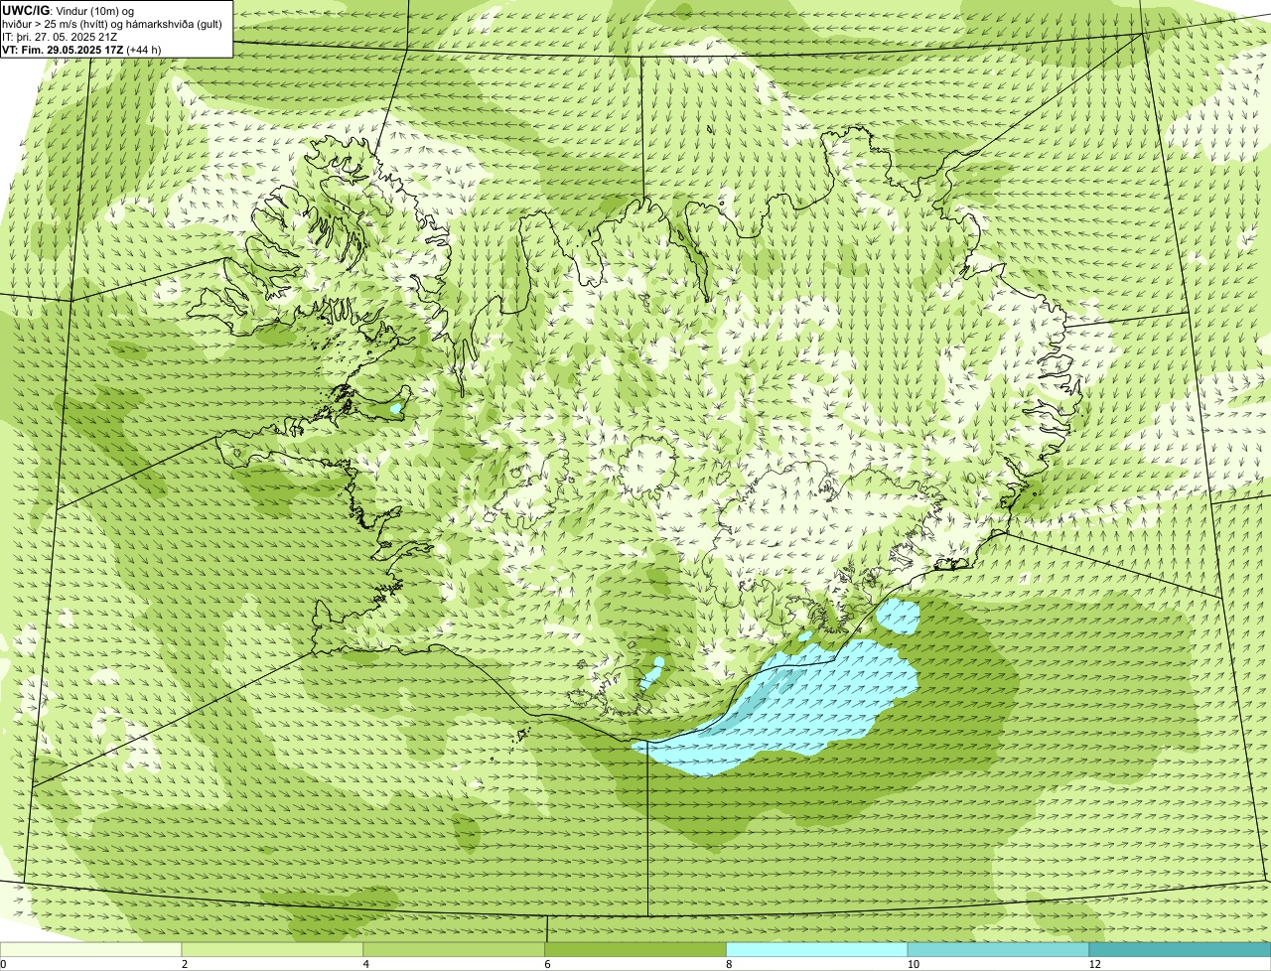Click the "VT: Fim. 29.05.2025 17Z" valid time
1271x971 pixels.
[63, 49]
